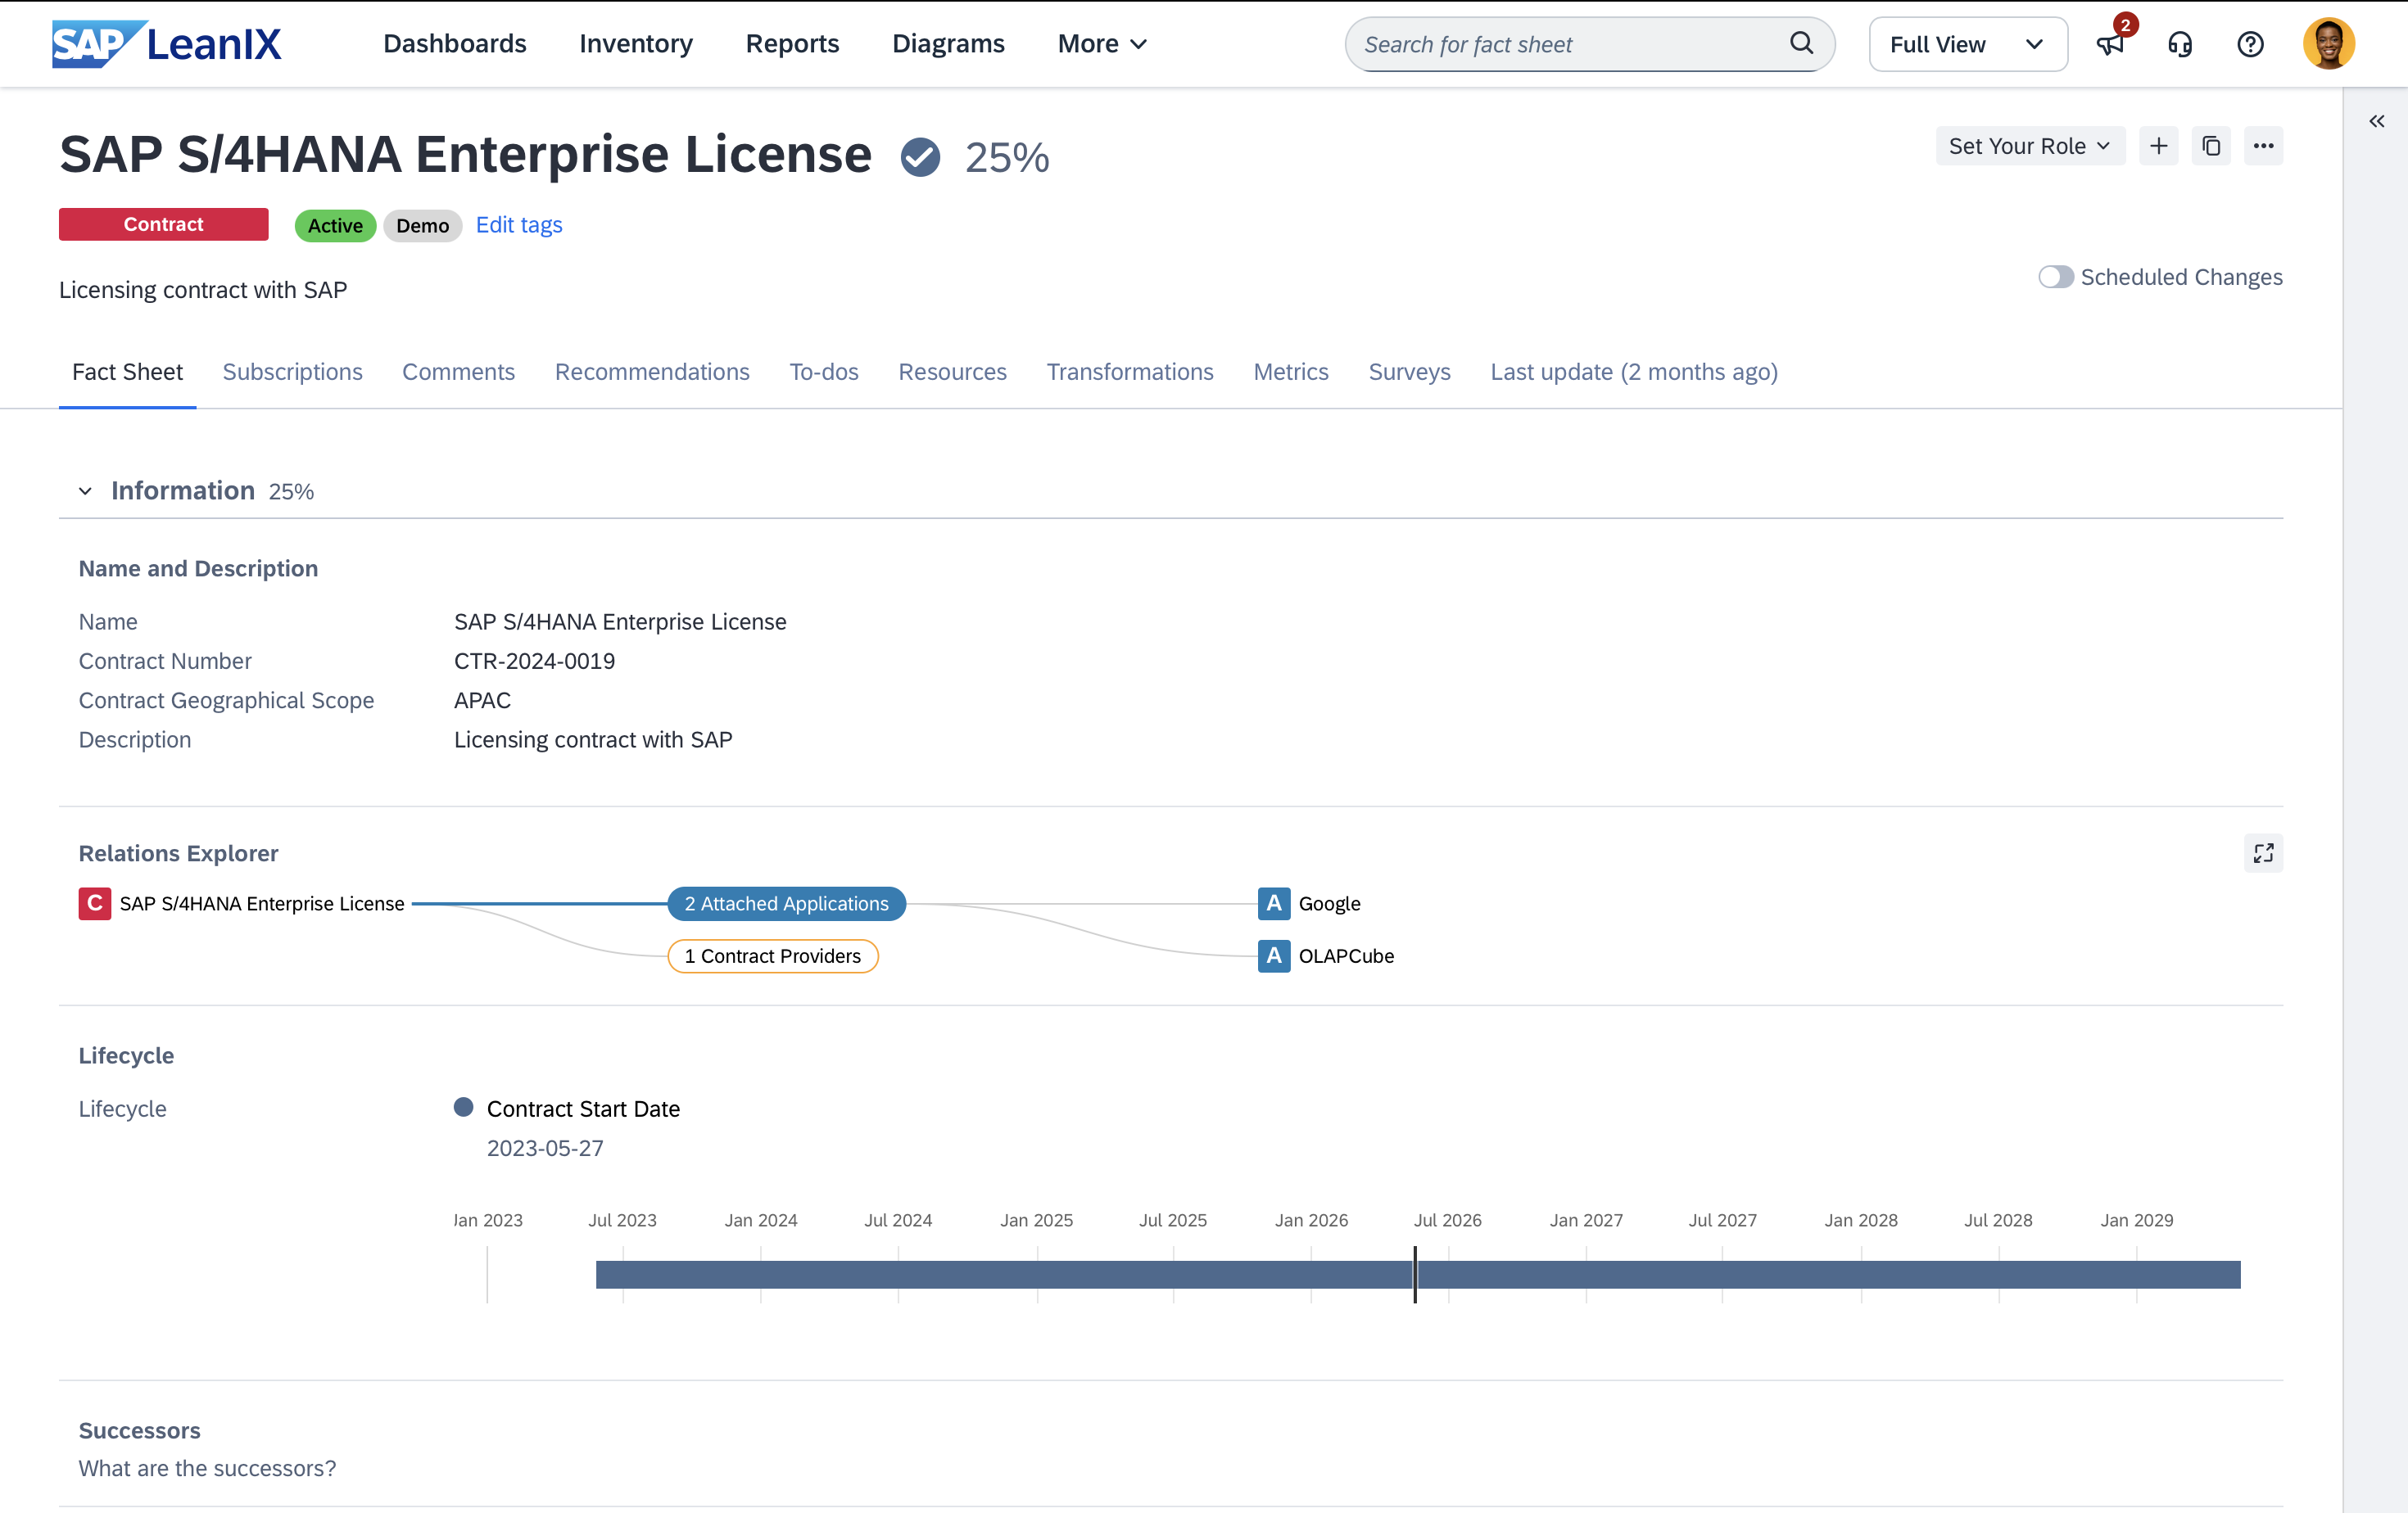Click the CTR-2024-0019 contract number value
This screenshot has height=1513, width=2408.
[534, 661]
